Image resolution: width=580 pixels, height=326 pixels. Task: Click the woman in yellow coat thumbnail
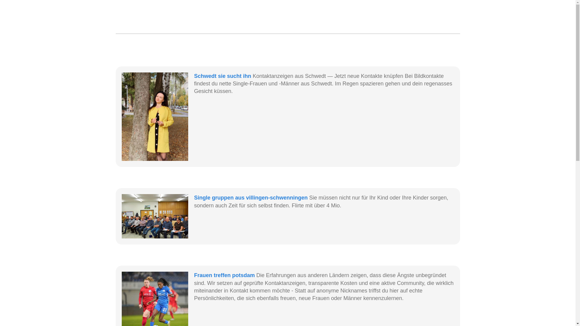coord(155,117)
